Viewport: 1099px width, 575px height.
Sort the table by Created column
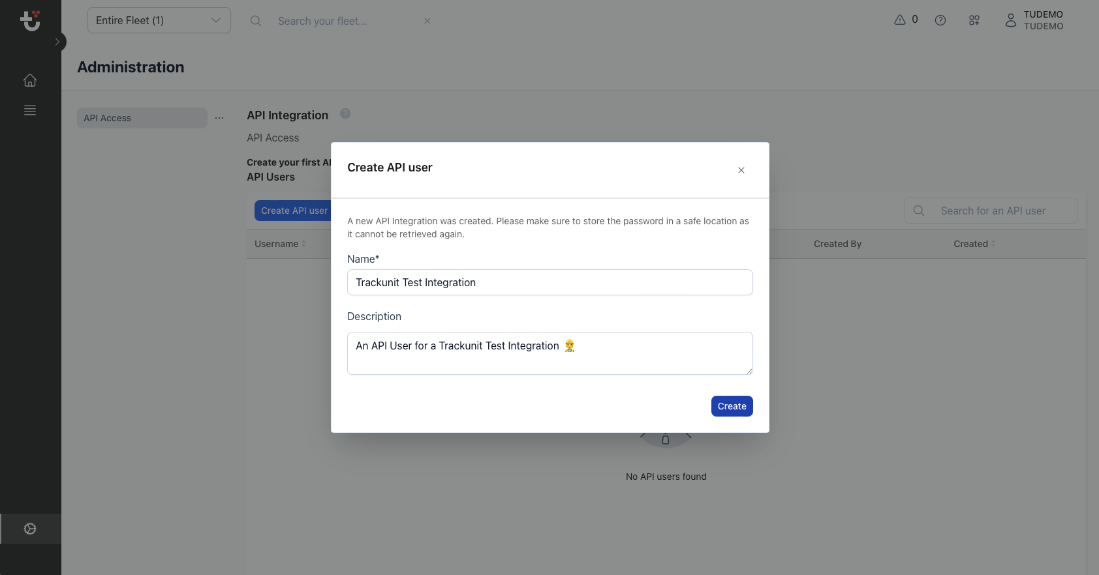[974, 243]
